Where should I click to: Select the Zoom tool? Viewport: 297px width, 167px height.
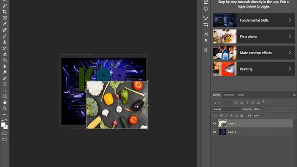pyautogui.click(x=5, y=108)
